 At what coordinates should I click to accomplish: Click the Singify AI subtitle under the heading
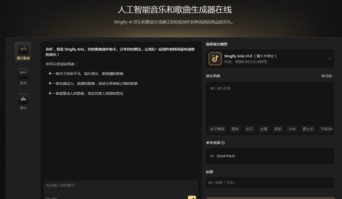pyautogui.click(x=174, y=22)
